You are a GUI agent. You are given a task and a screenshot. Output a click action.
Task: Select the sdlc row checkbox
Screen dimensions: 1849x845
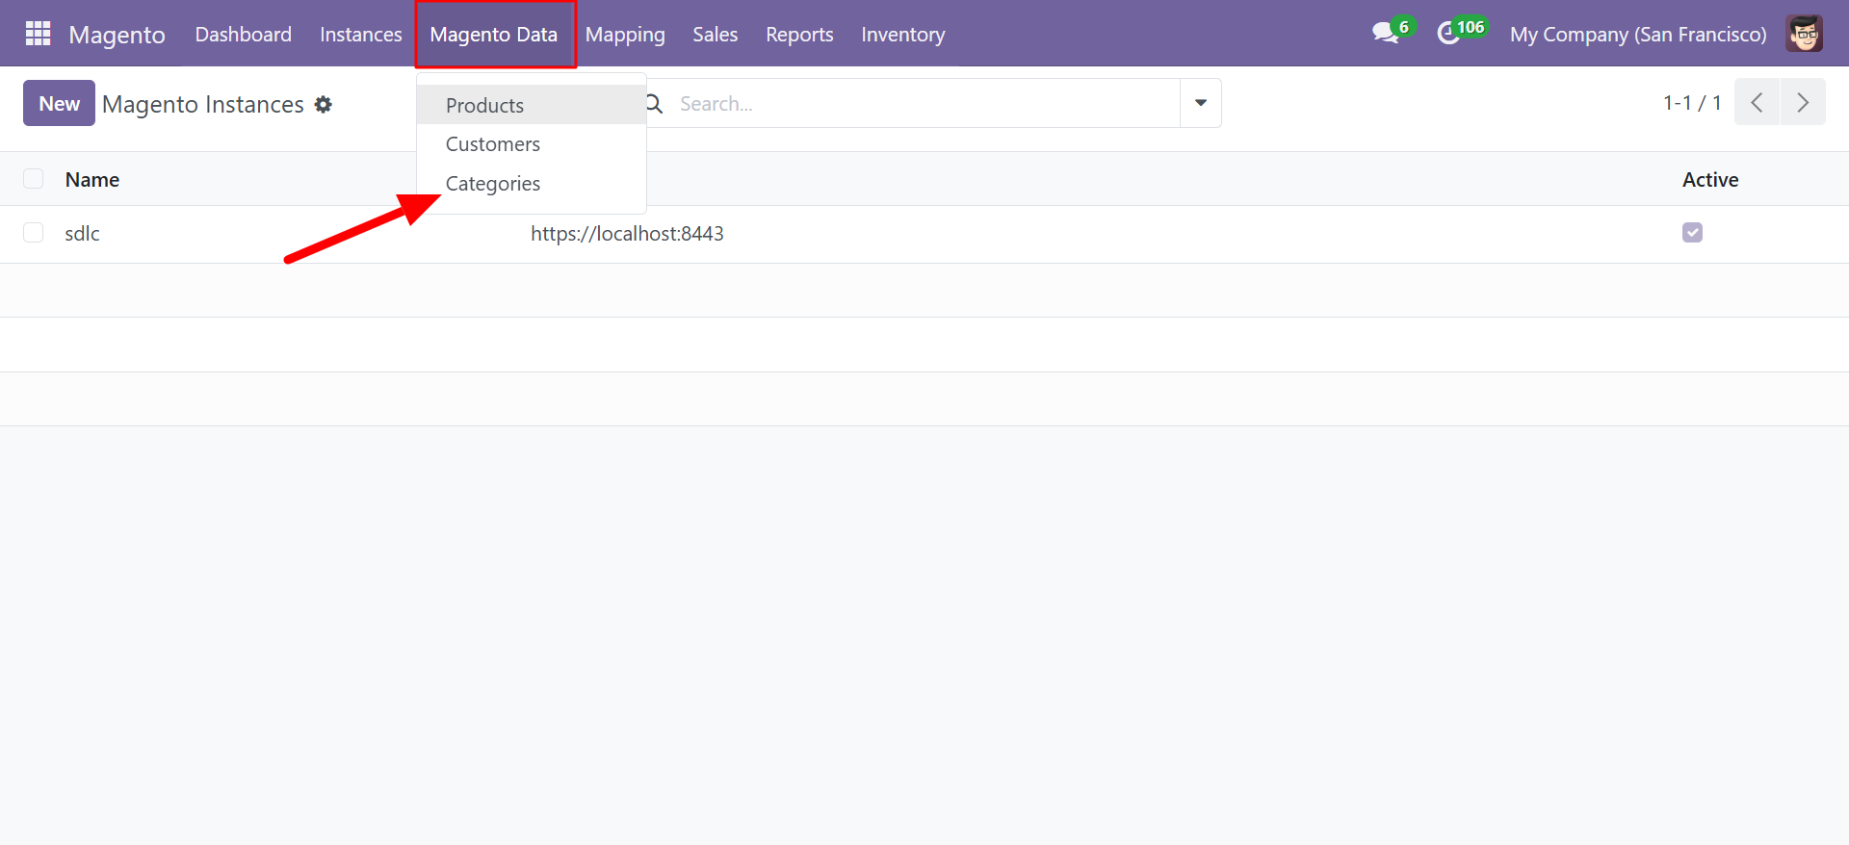tap(34, 233)
